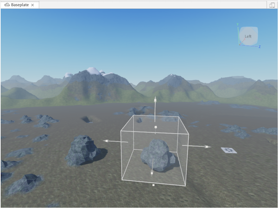Close the Baseplate tab
The width and height of the screenshot is (278, 208).
click(x=32, y=5)
